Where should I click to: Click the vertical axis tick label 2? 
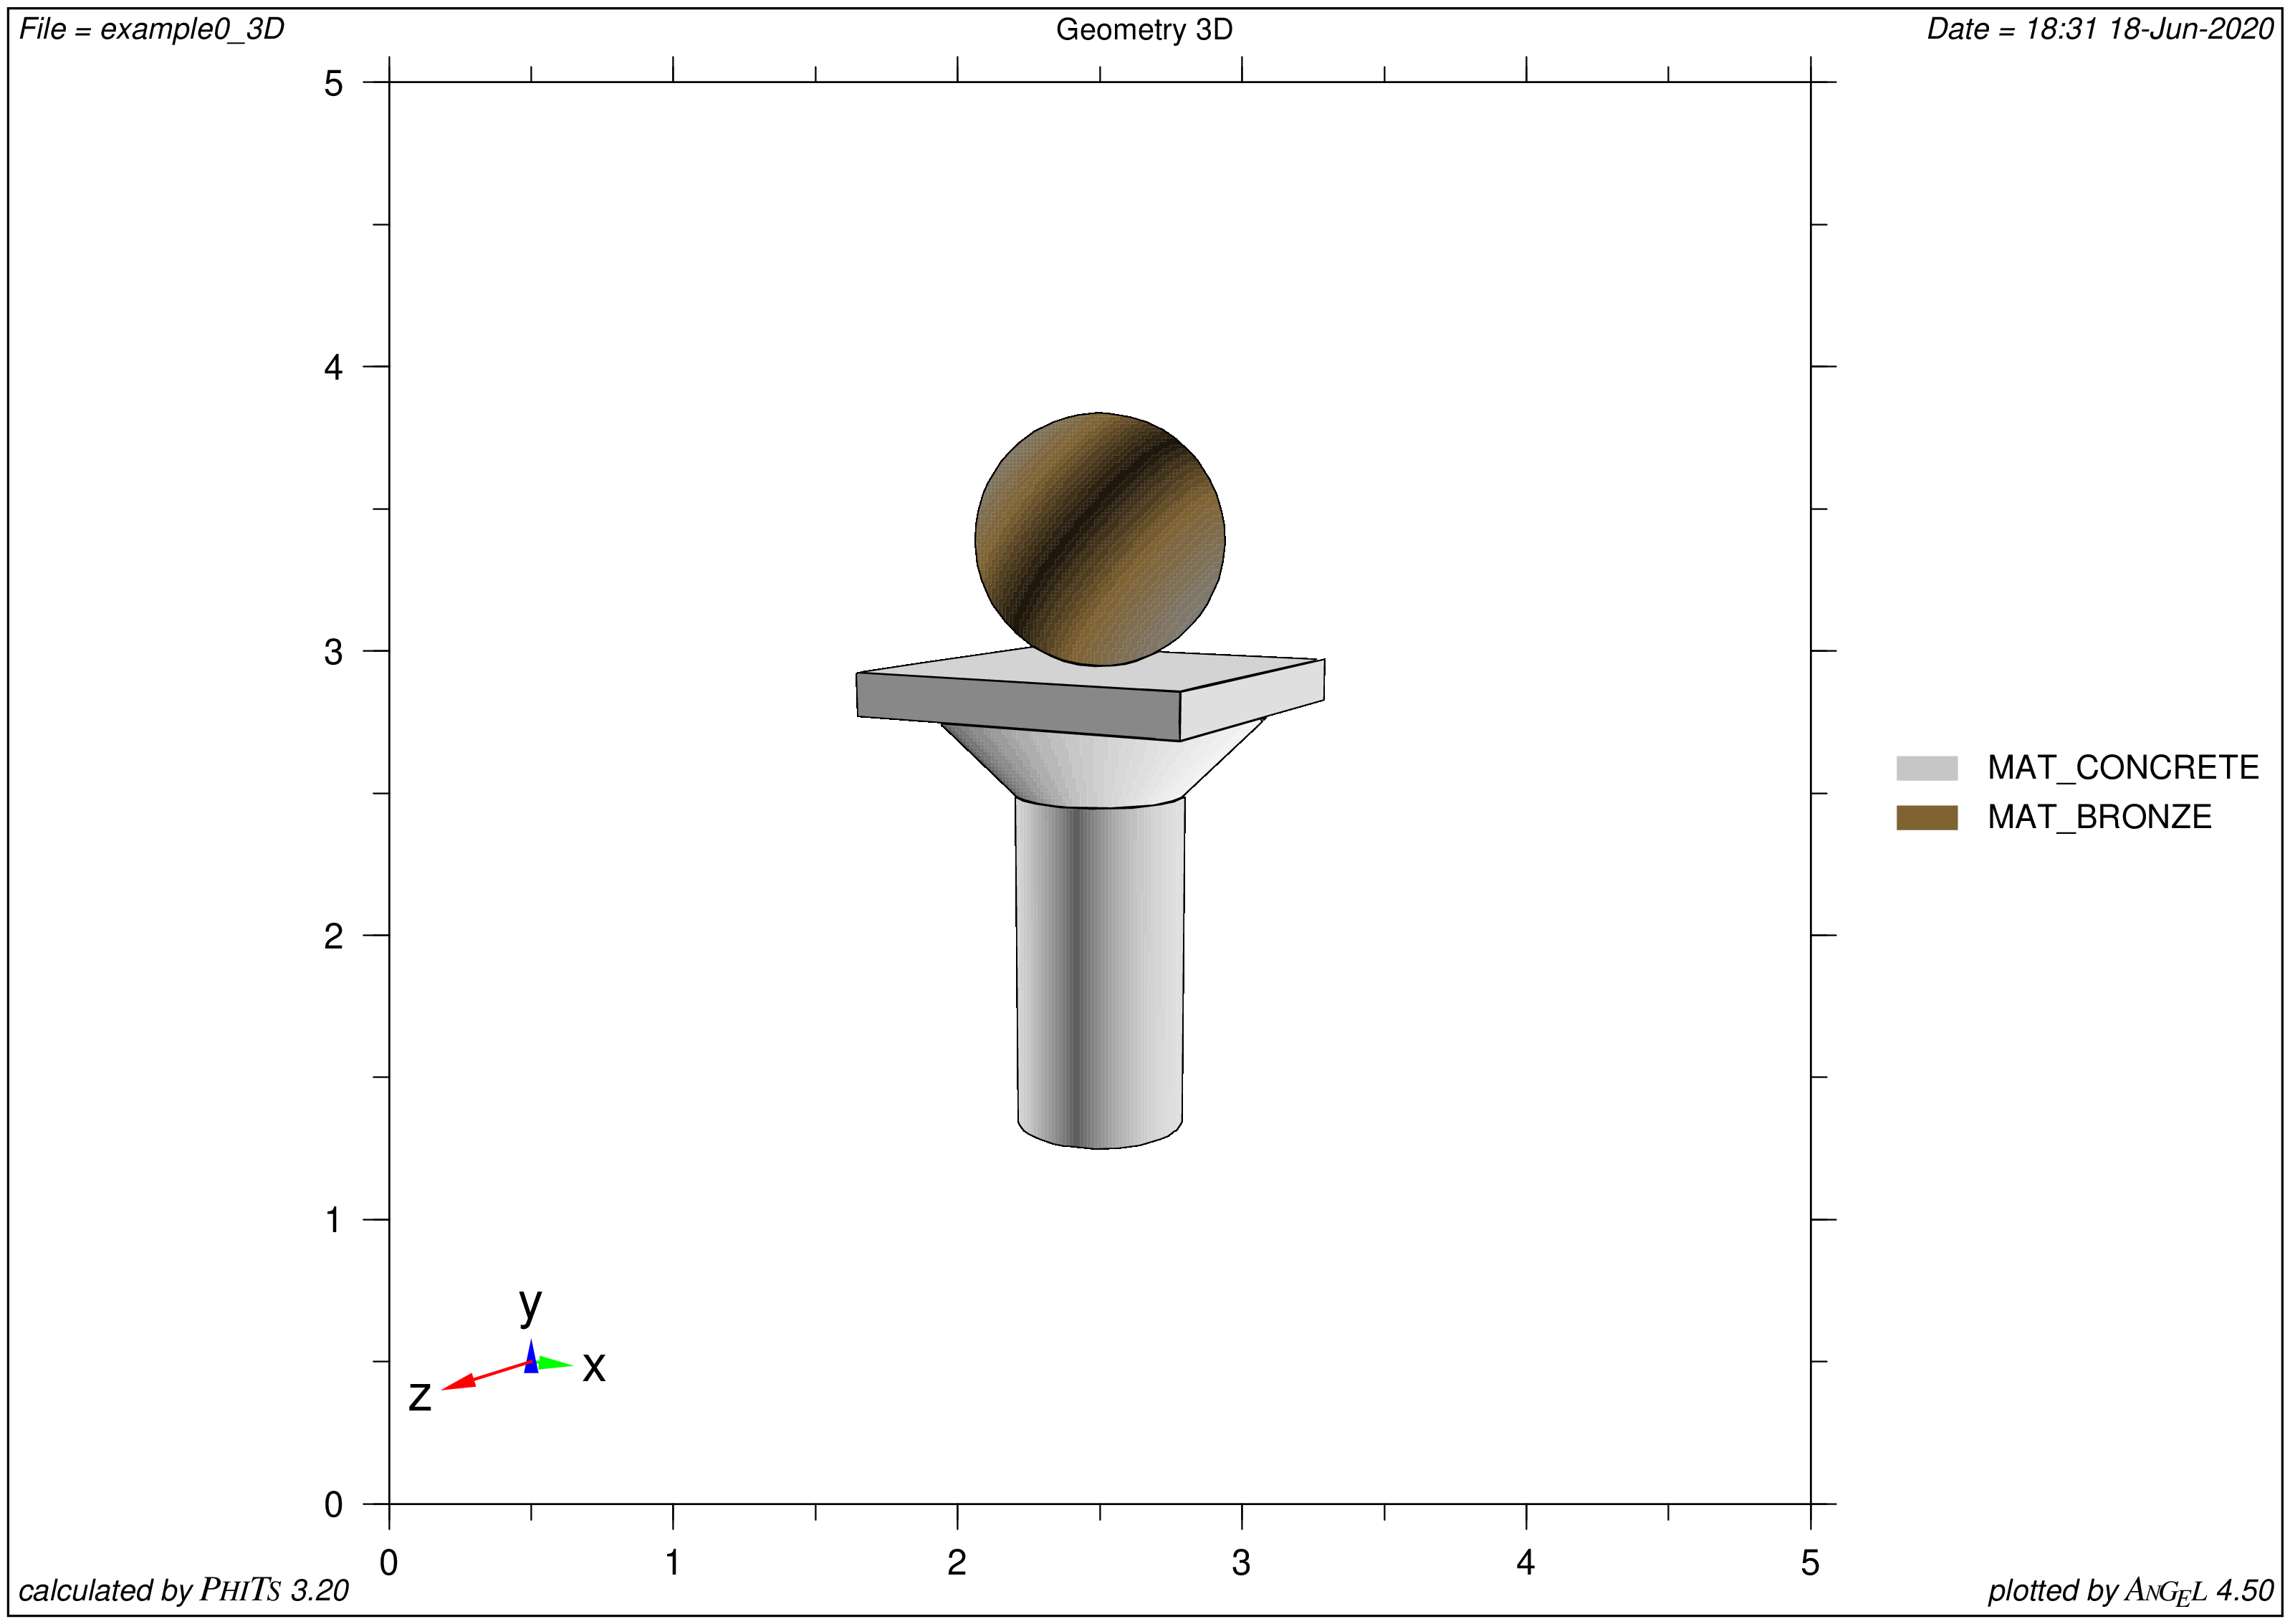(333, 936)
